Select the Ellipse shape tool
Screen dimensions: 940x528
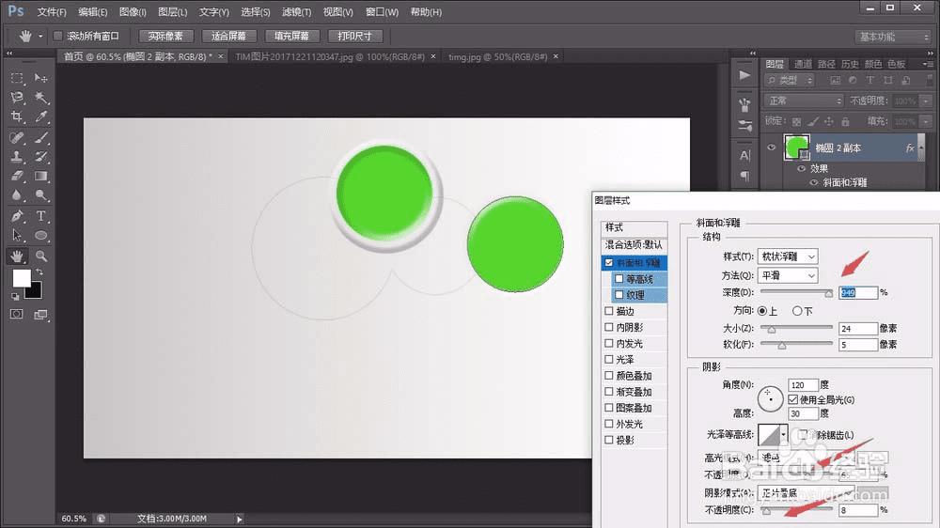(x=40, y=235)
